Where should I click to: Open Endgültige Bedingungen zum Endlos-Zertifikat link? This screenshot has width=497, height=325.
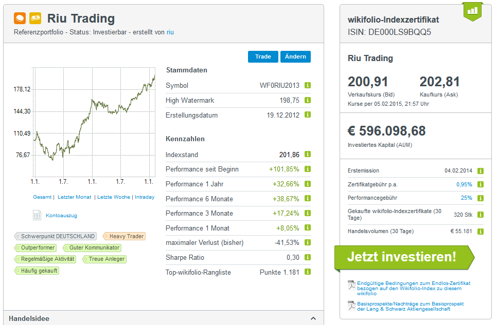click(x=414, y=289)
